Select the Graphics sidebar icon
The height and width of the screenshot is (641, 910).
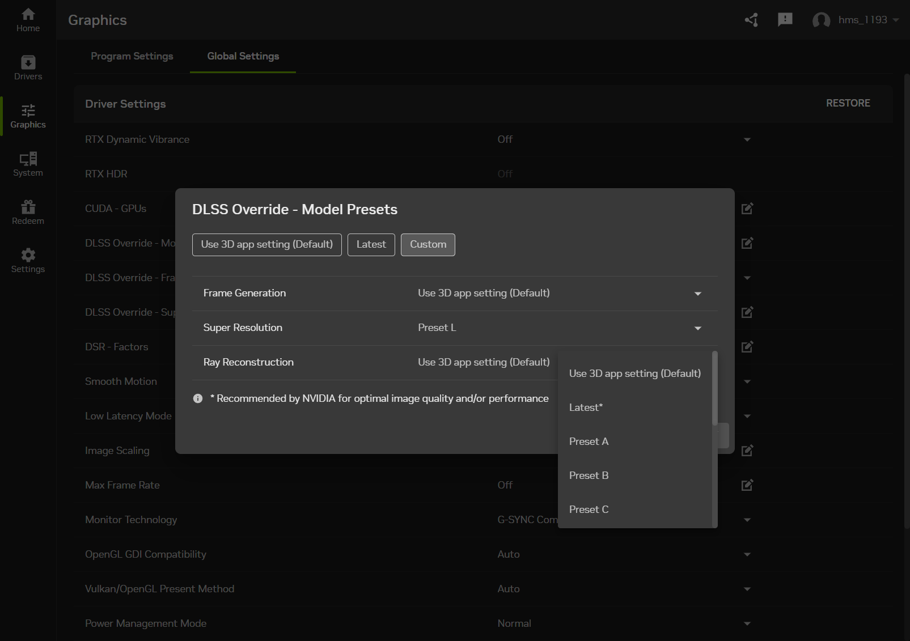(28, 116)
